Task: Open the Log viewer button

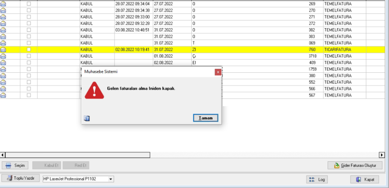Action: (x=317, y=179)
